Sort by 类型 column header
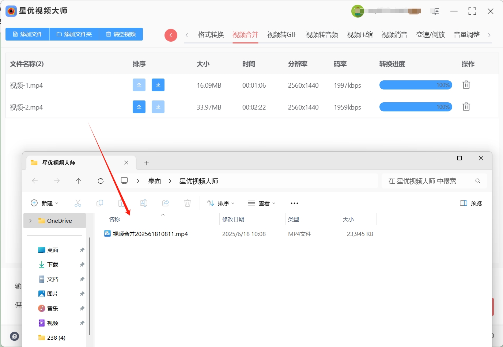Viewport: 503px width, 347px height. coord(294,219)
